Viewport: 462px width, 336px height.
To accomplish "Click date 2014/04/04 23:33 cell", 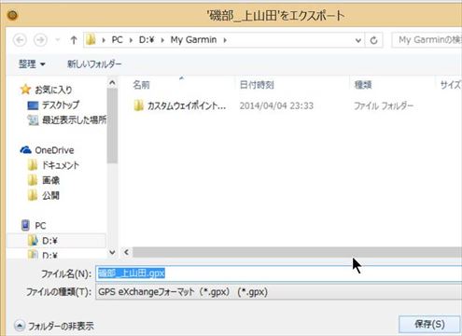I will click(x=276, y=106).
